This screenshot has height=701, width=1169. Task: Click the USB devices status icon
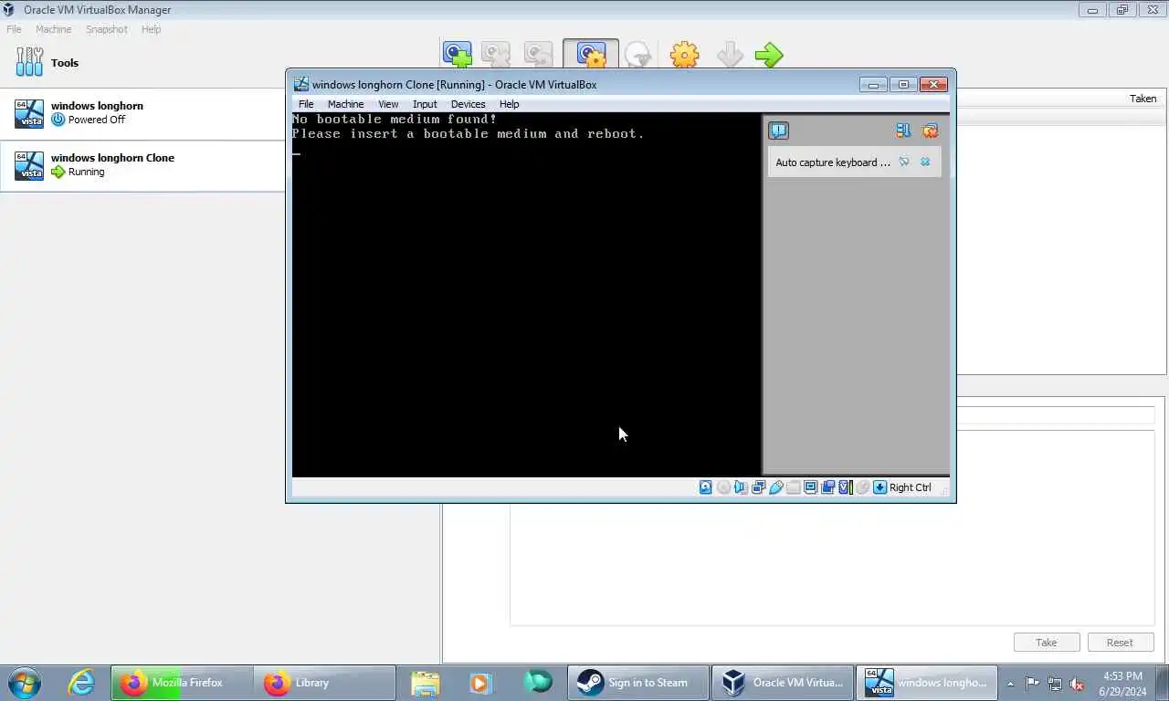click(775, 487)
